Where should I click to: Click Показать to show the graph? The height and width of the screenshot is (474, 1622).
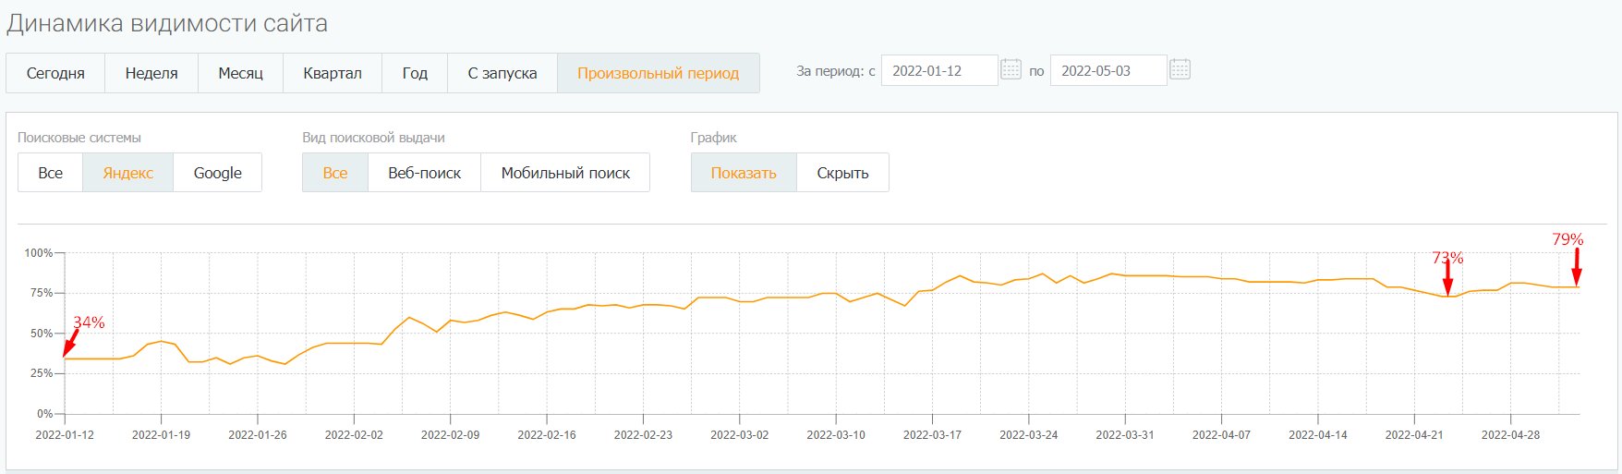pyautogui.click(x=744, y=173)
